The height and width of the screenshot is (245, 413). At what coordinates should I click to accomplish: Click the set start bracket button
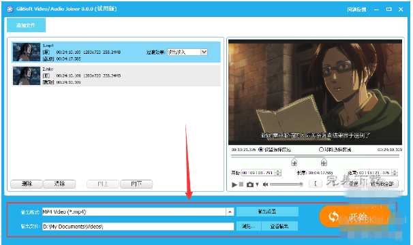tap(316, 184)
